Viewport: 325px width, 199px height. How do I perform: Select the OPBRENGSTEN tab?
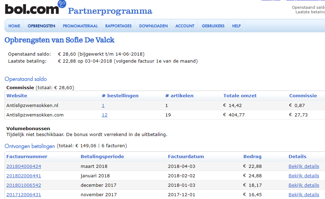coord(41,26)
